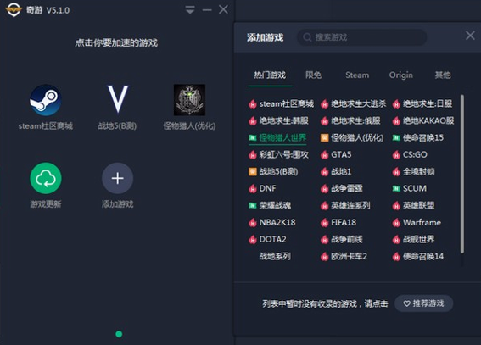The image size is (481, 345).
Task: Click the green flag icon beside SCUM
Action: click(396, 188)
